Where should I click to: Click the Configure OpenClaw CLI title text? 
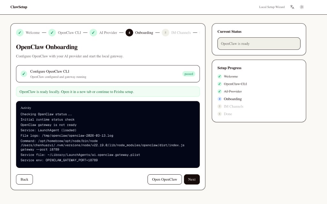point(49,71)
